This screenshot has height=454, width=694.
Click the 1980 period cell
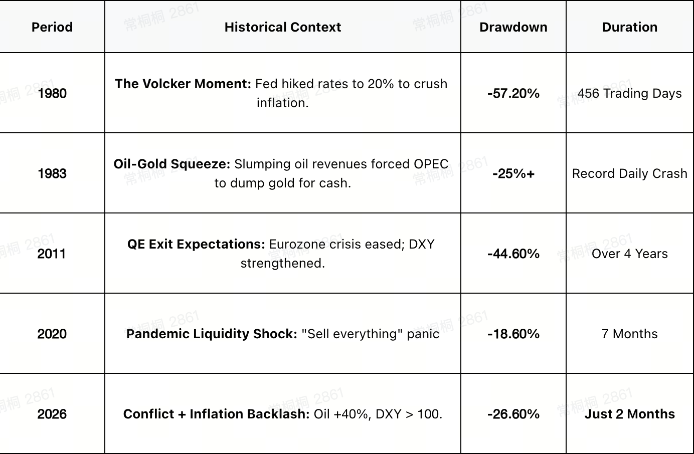click(52, 93)
